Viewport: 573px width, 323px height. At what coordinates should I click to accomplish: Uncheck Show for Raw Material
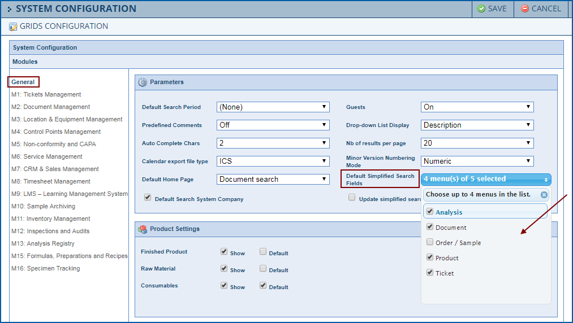point(224,269)
